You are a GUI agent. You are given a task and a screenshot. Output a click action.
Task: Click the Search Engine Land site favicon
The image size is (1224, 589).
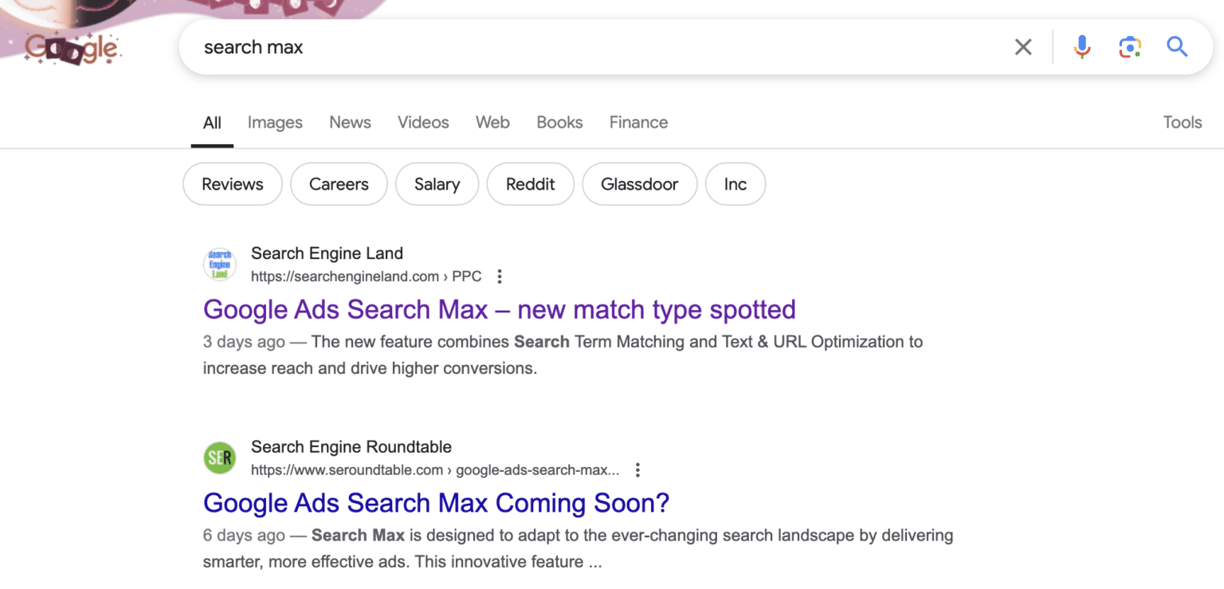tap(219, 264)
